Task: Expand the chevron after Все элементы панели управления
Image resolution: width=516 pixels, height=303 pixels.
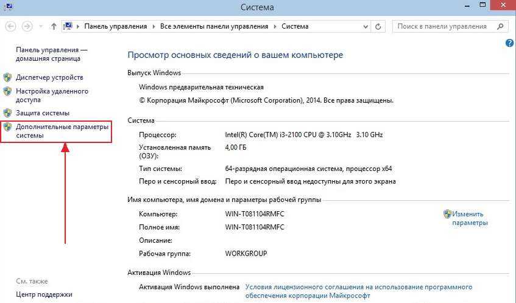Action: [275, 27]
